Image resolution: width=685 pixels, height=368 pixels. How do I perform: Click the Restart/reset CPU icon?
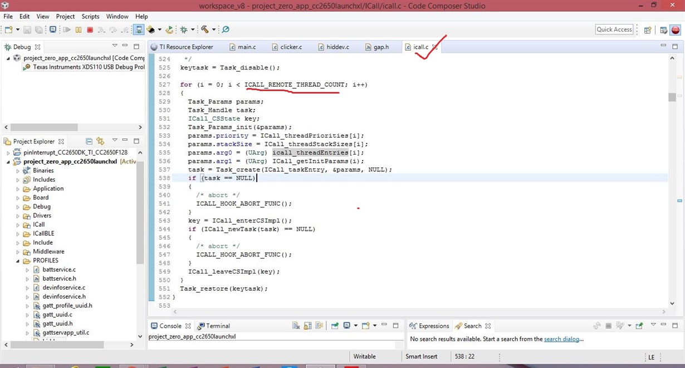[x=169, y=29]
